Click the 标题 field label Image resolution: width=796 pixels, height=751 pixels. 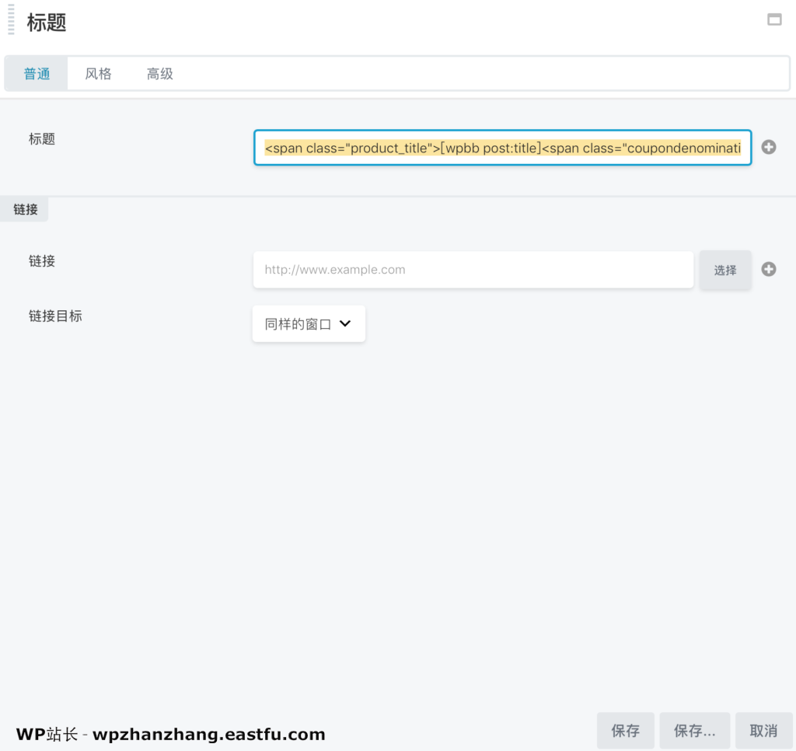click(x=42, y=139)
